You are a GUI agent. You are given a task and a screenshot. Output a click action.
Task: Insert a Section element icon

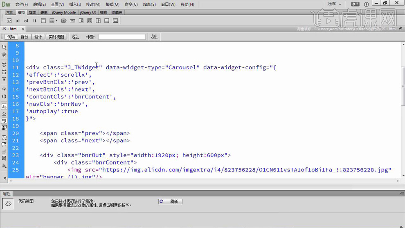pos(98,21)
